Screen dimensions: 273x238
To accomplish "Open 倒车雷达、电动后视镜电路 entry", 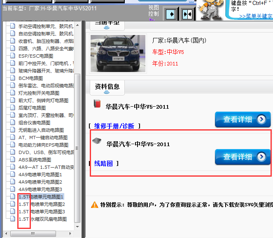I will pos(46,86).
